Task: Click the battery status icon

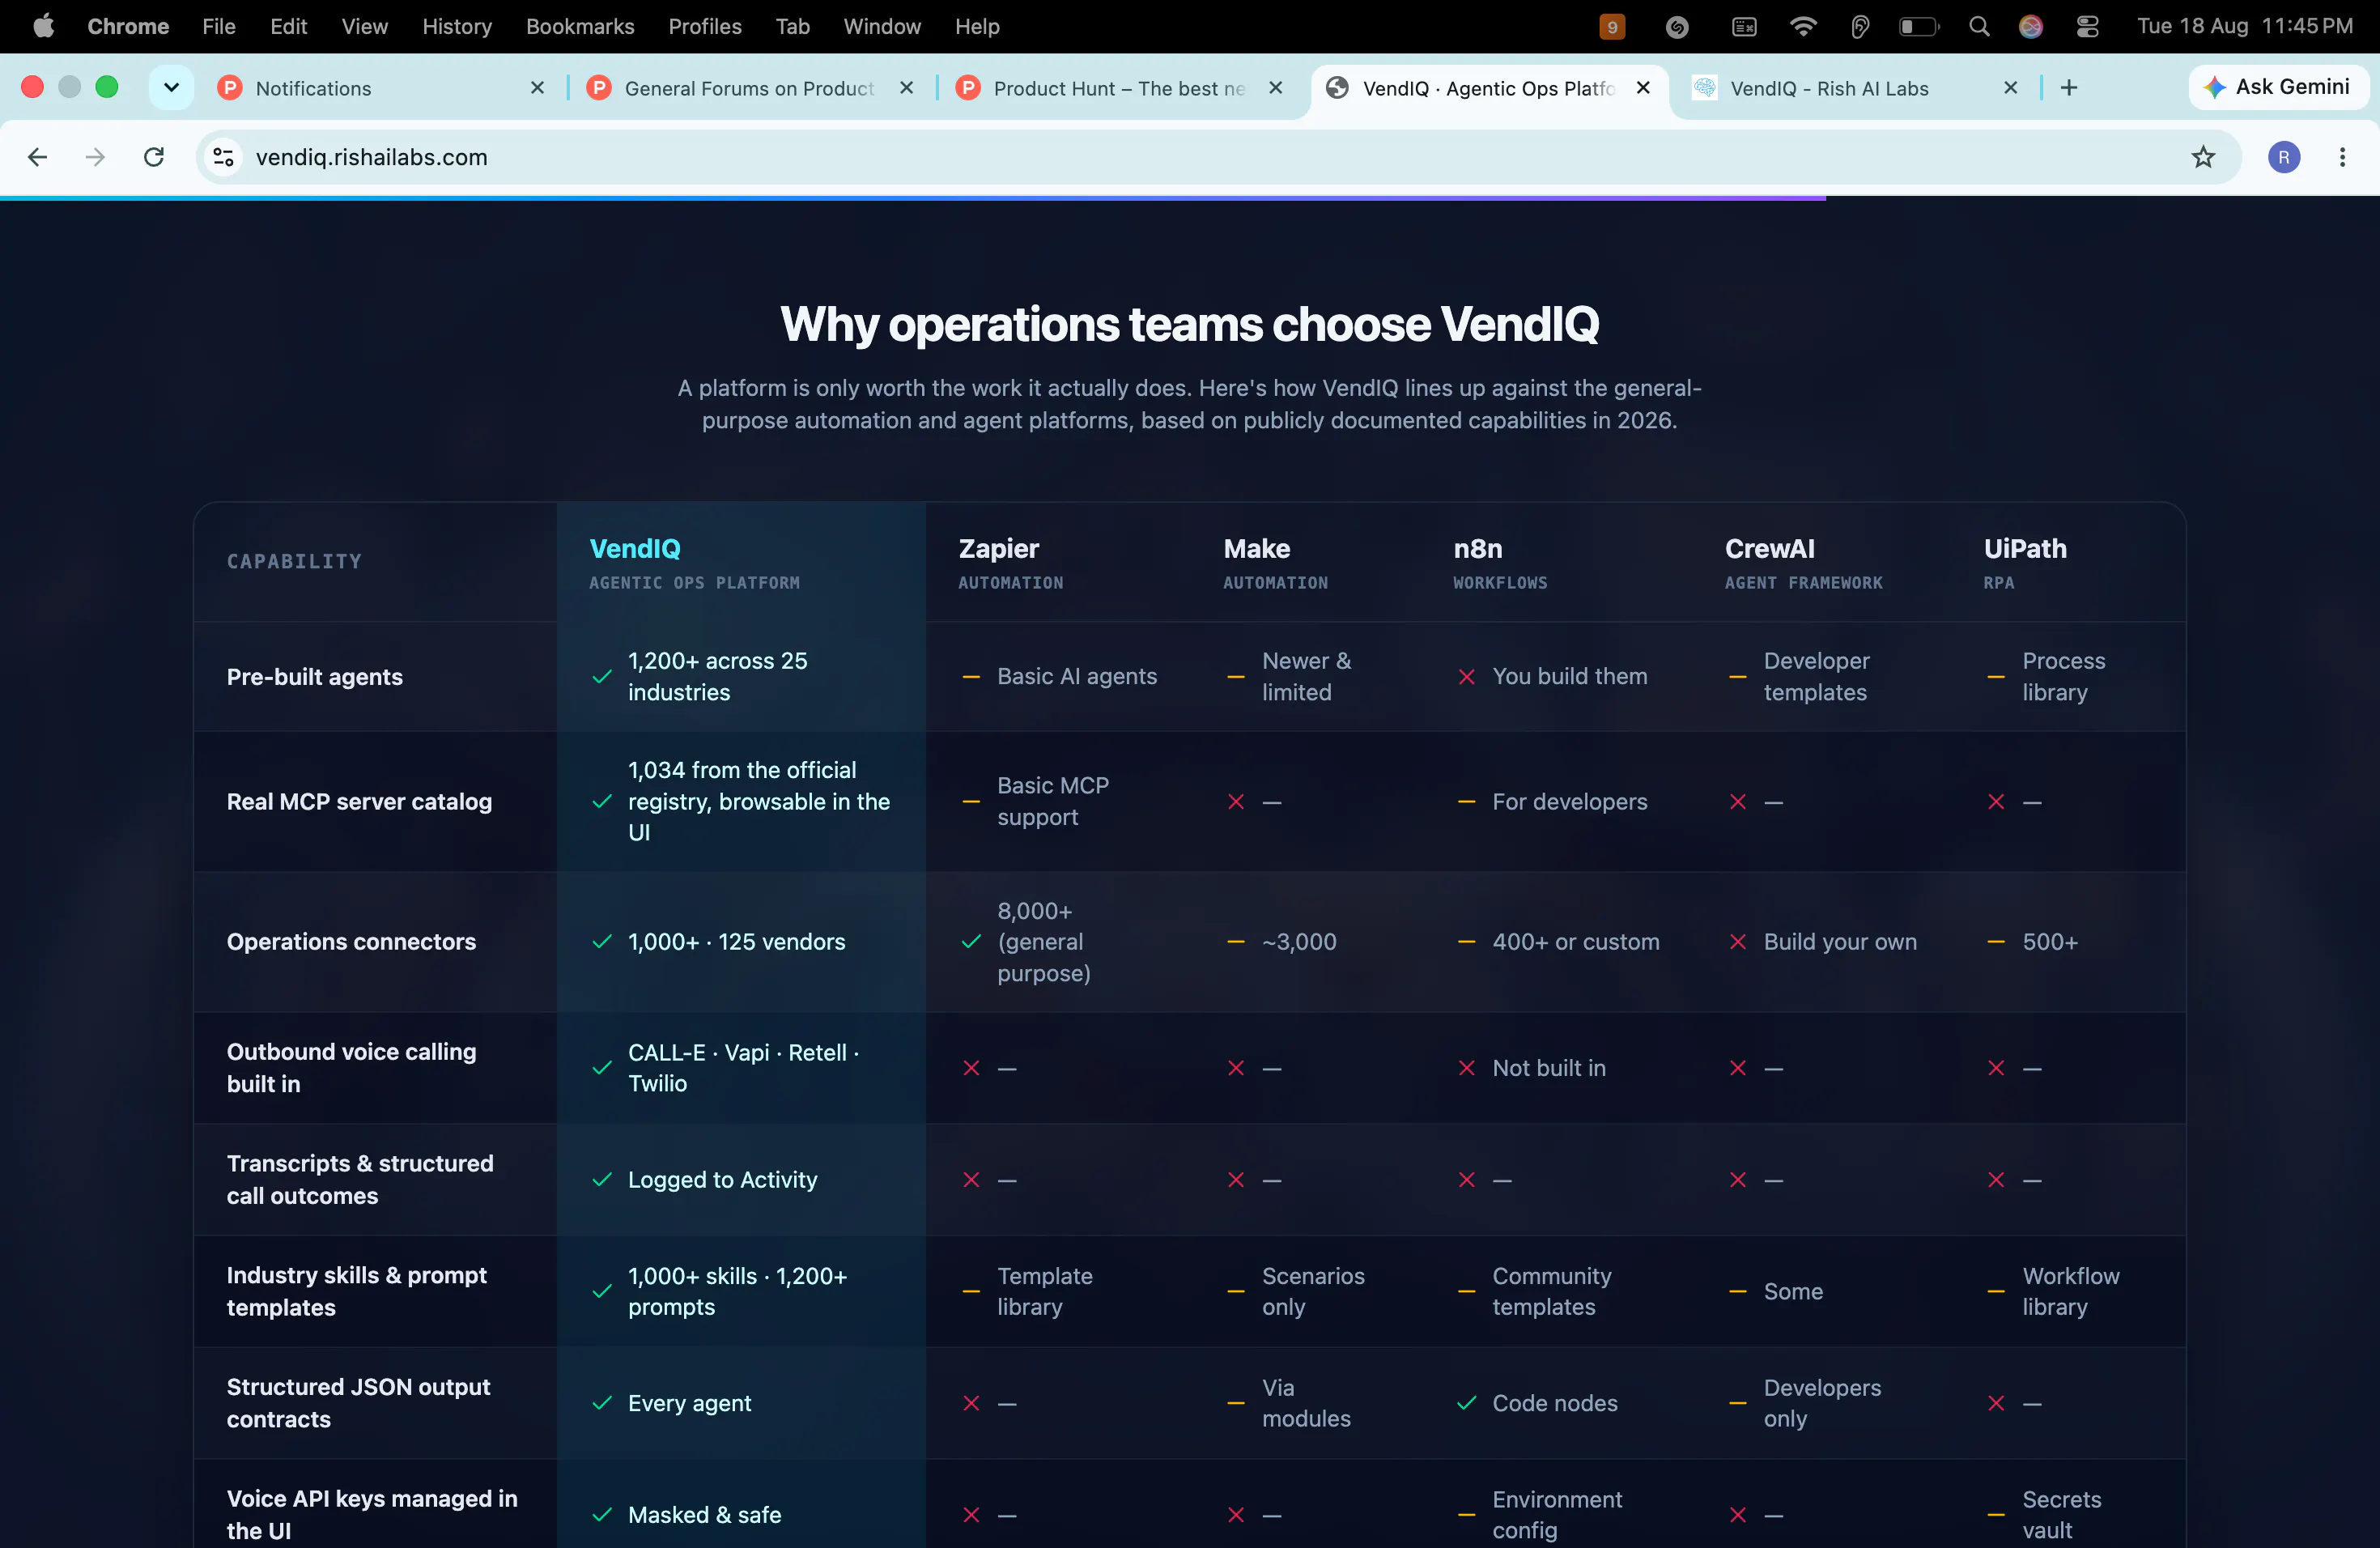Action: pyautogui.click(x=1919, y=26)
